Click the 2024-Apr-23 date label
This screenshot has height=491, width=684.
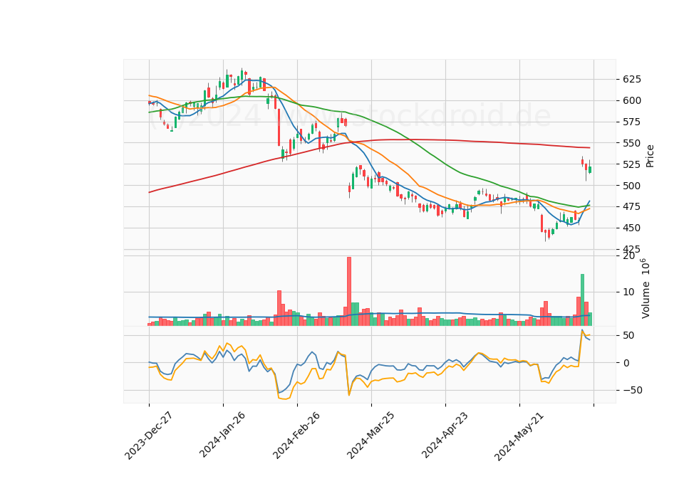(x=445, y=435)
